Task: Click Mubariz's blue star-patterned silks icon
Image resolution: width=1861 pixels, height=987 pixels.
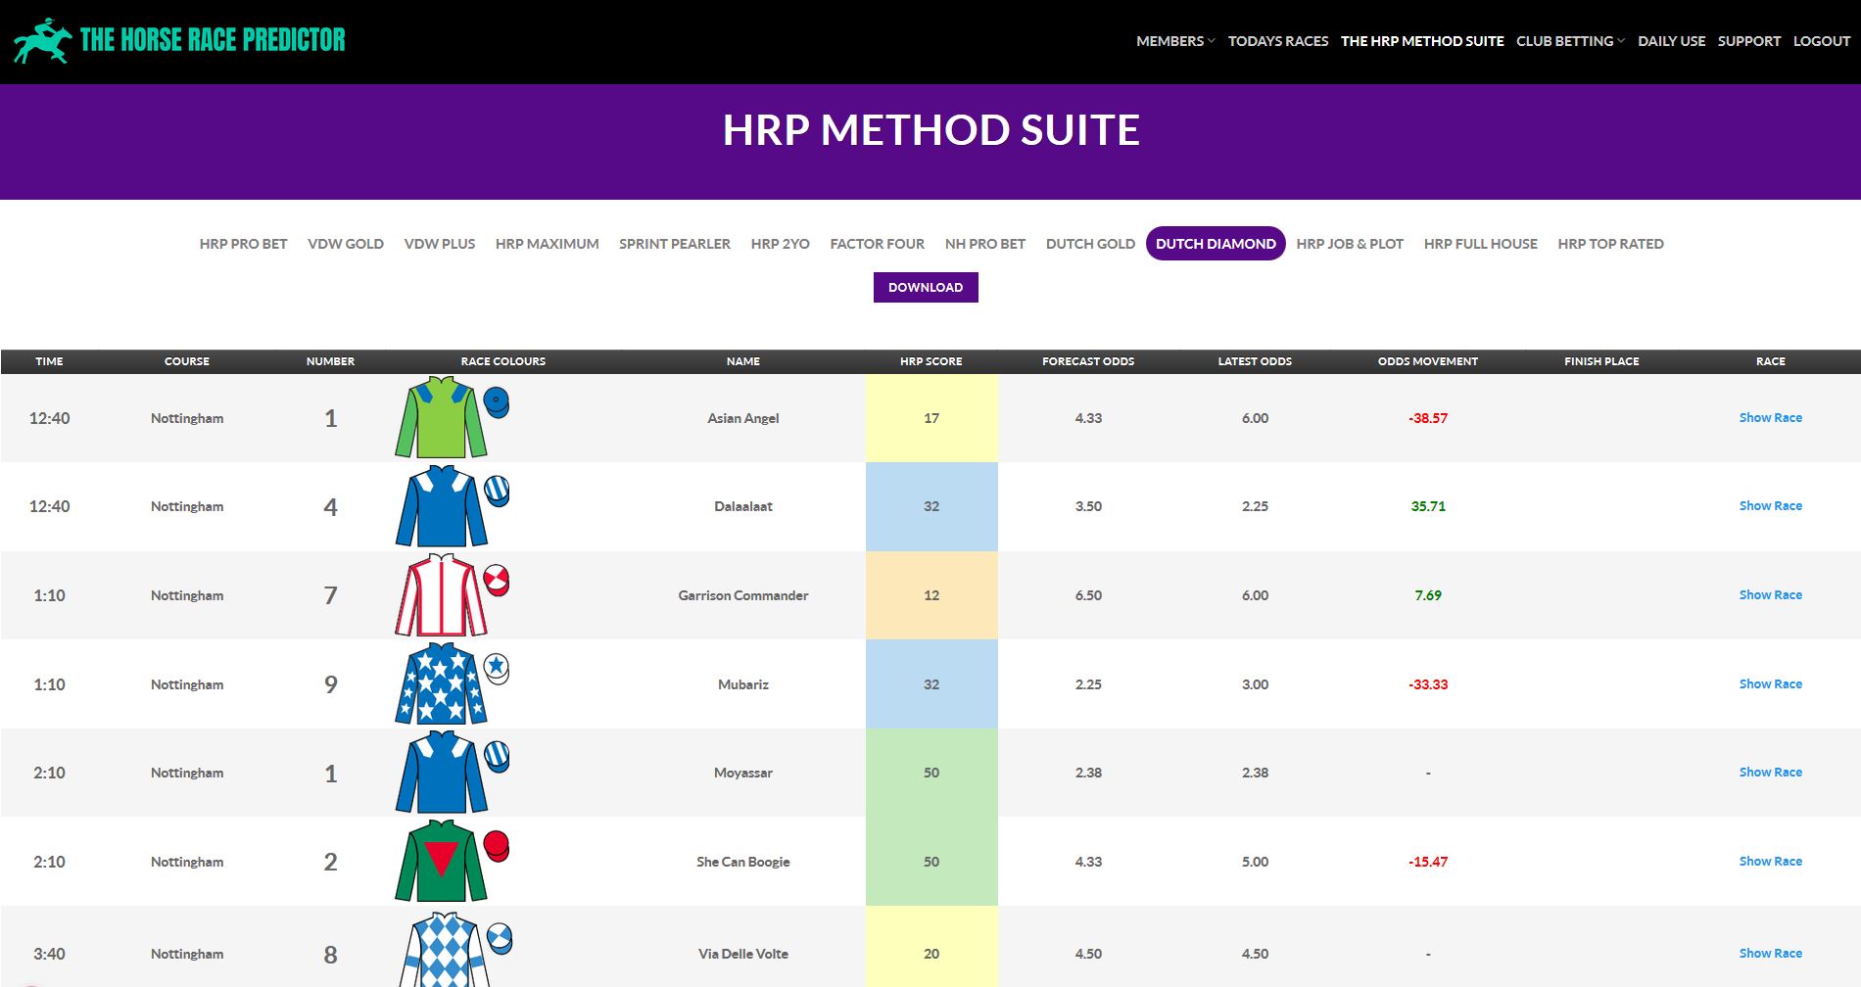Action: coord(452,683)
